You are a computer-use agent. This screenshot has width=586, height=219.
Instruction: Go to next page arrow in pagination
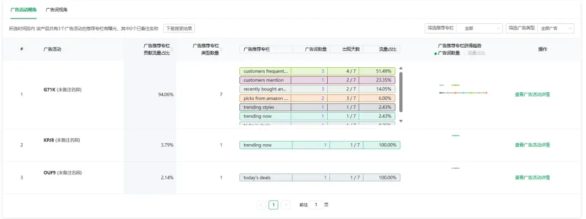[x=286, y=205]
